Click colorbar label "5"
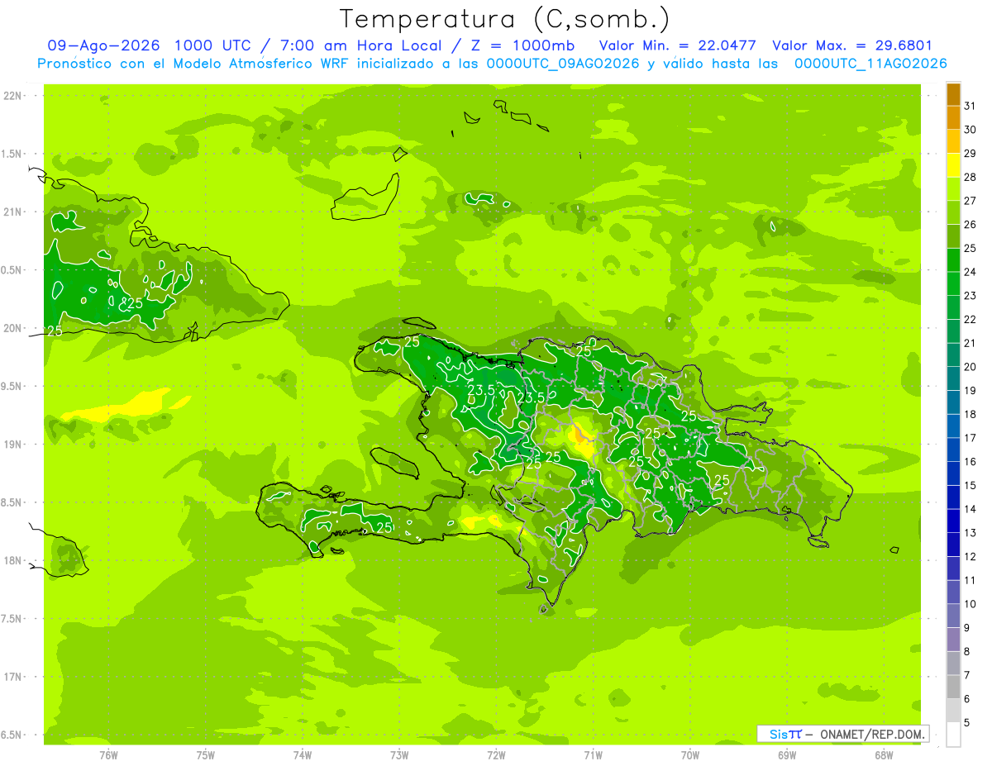 click(966, 723)
